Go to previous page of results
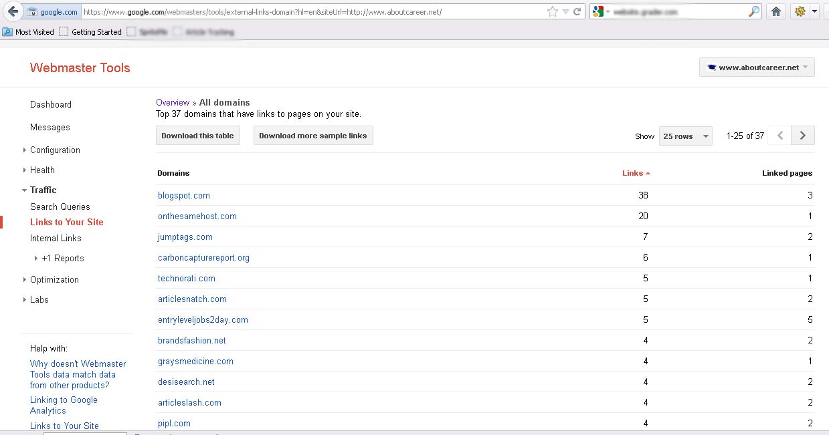829x435 pixels. (x=780, y=136)
